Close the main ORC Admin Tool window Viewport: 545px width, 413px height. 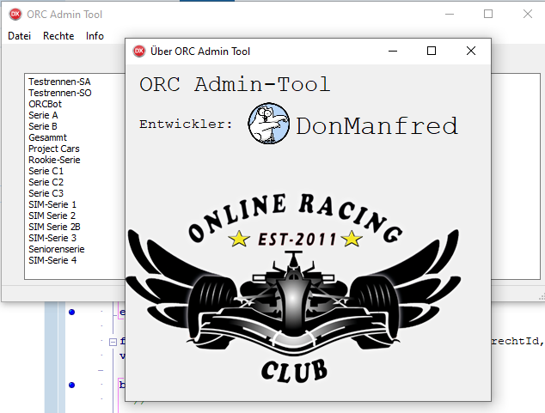pos(527,15)
